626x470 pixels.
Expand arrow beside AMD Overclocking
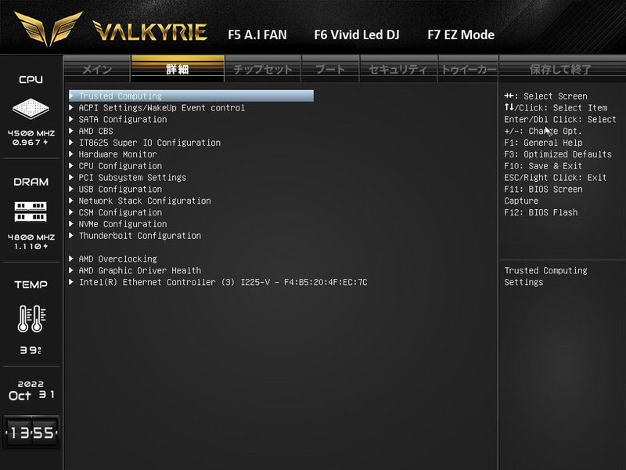pos(71,258)
